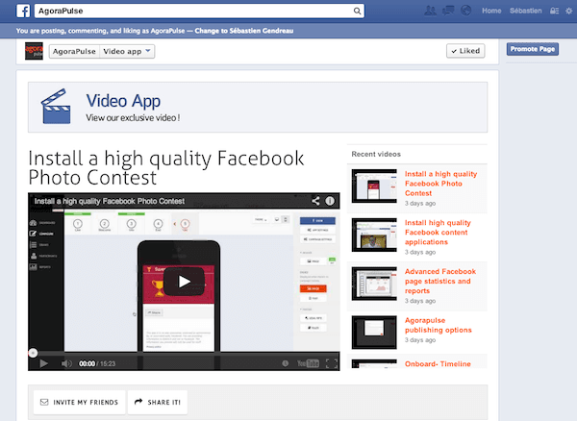
Task: Click the Promote Page button
Action: coord(533,49)
